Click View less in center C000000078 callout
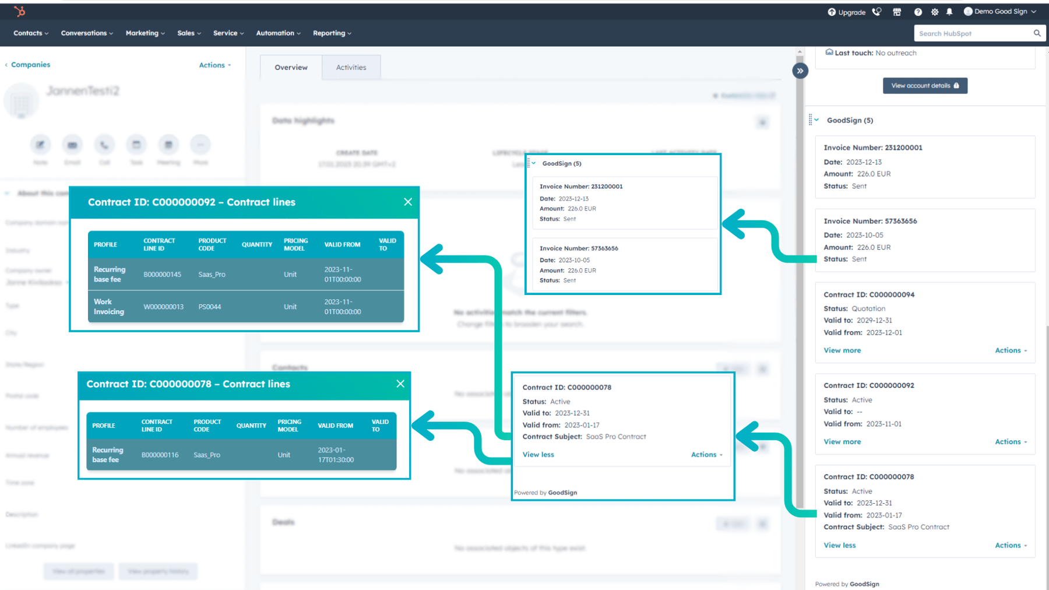The image size is (1049, 590). (x=538, y=455)
